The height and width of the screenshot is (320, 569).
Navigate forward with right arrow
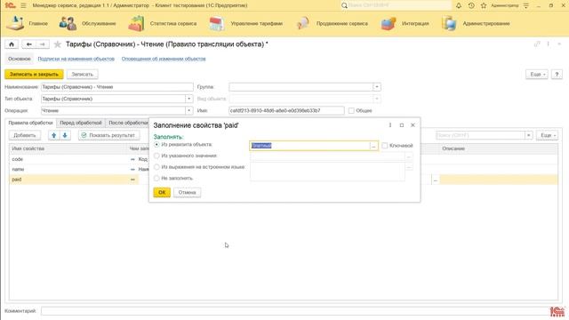(43, 44)
